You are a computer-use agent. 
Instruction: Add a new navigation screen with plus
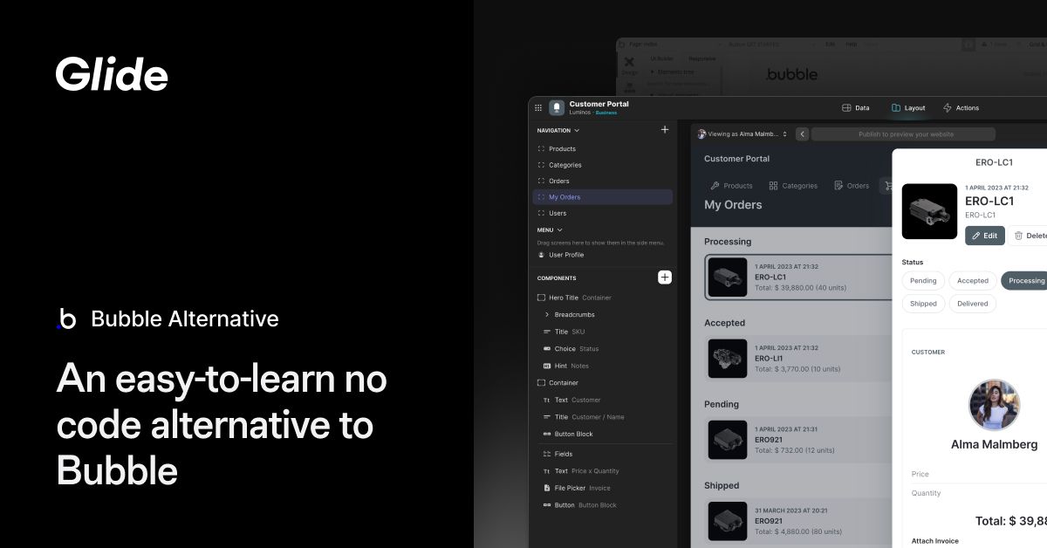665,130
